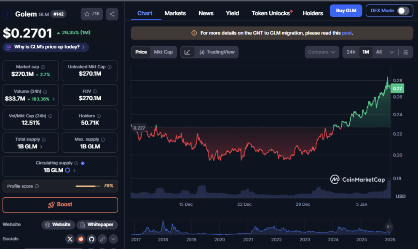Click the Buy GLM button
Image resolution: width=418 pixels, height=249 pixels.
[346, 10]
